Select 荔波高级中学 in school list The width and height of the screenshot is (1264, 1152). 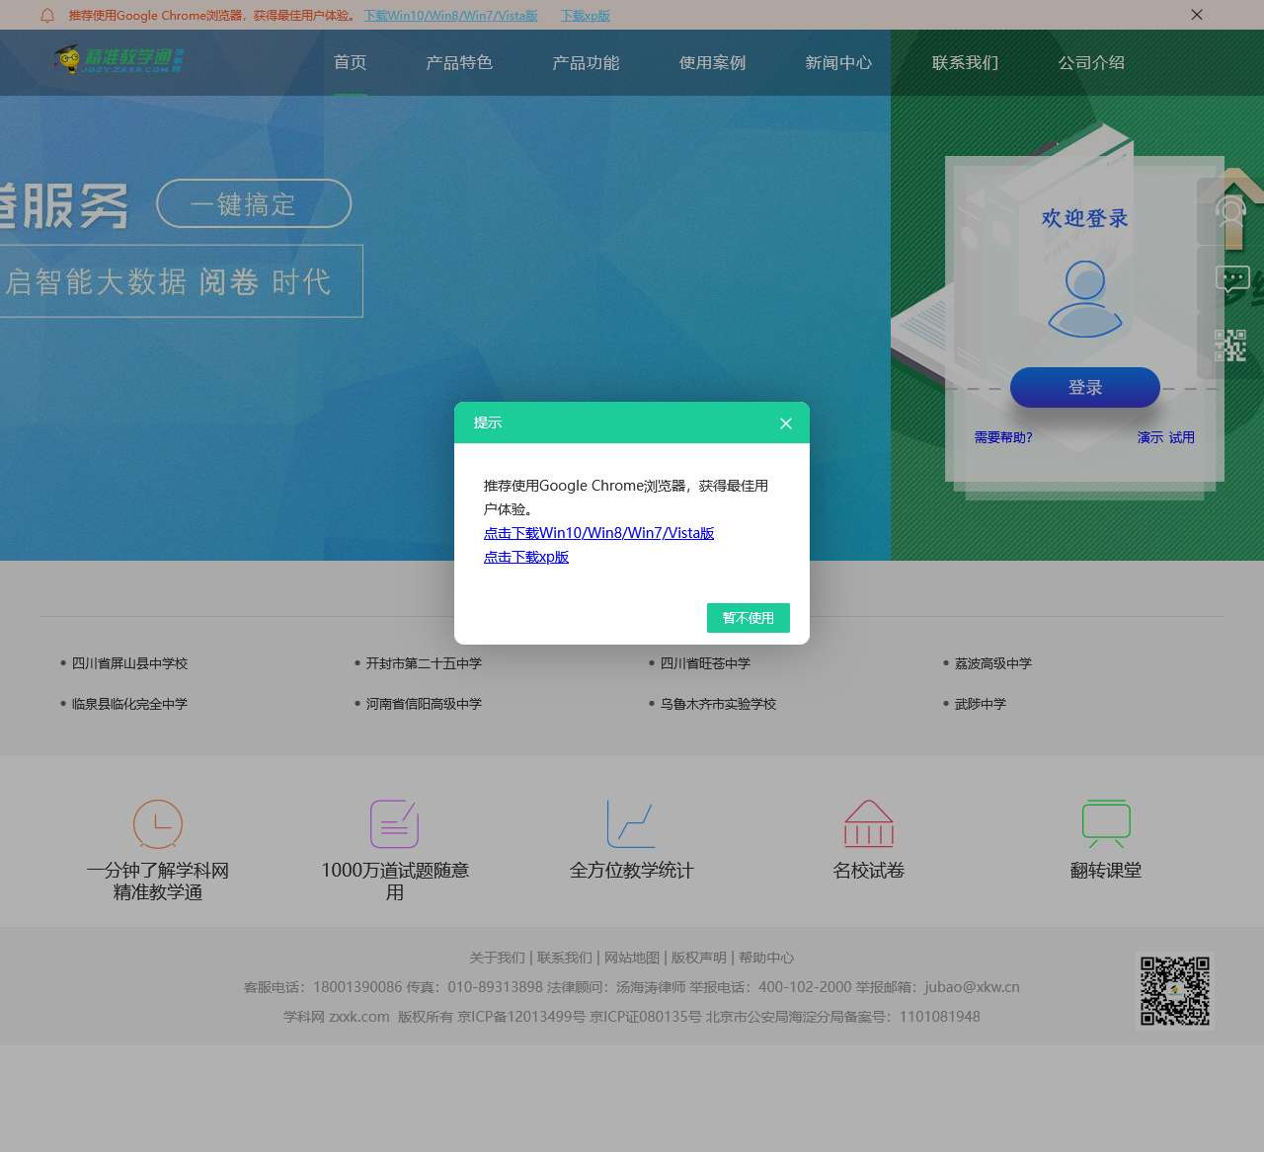(993, 663)
